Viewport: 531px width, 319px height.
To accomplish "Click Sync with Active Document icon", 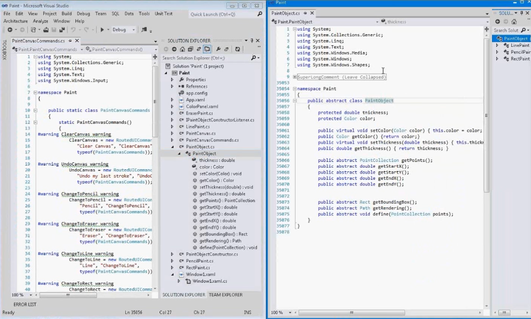I will [x=199, y=49].
